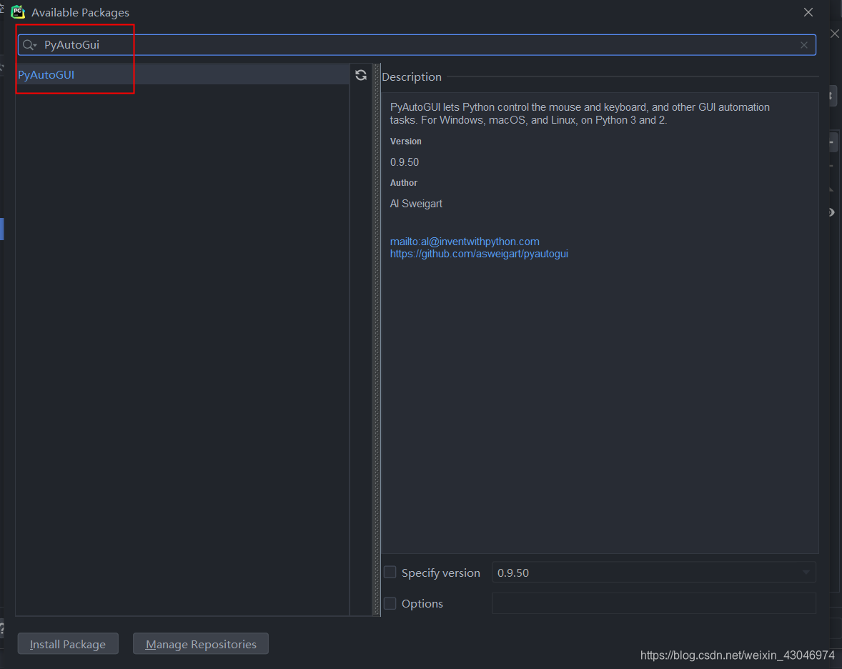Screen dimensions: 842x669
Task: Clear the package search field text
Action: click(804, 45)
